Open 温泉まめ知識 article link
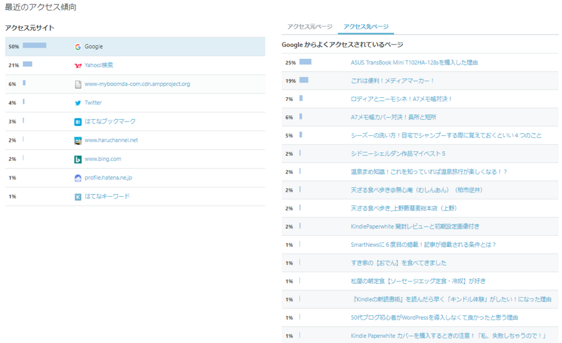The height and width of the screenshot is (343, 562). coord(429,172)
